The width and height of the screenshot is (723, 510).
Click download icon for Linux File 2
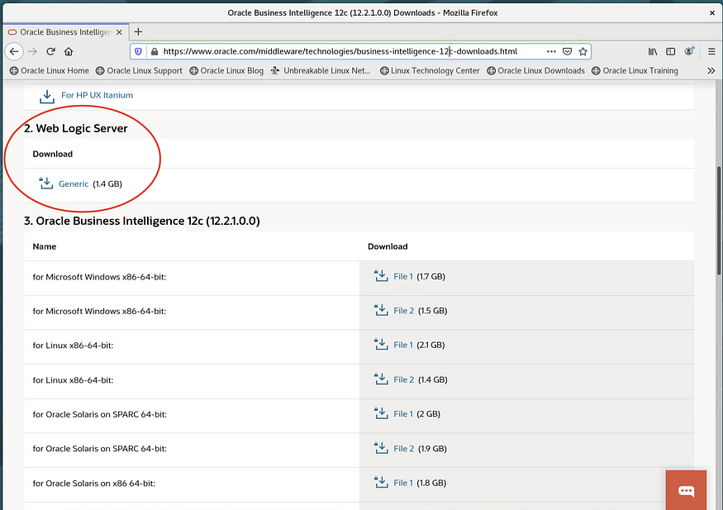tap(381, 379)
